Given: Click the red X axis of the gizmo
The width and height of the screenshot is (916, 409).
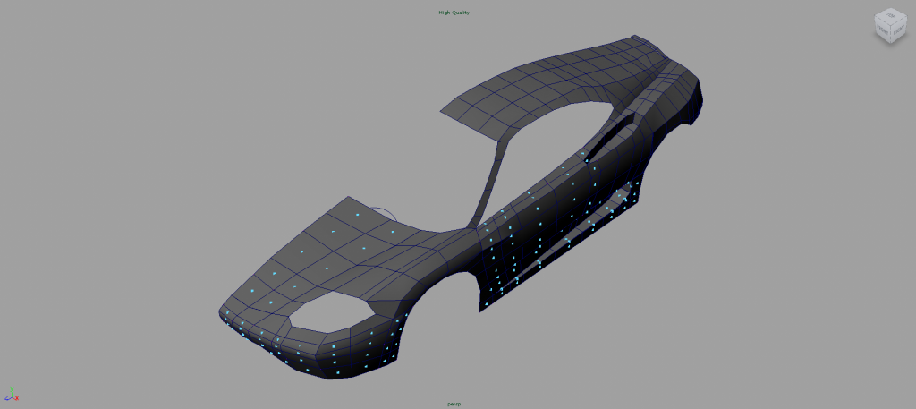Looking at the screenshot, I should (15, 397).
